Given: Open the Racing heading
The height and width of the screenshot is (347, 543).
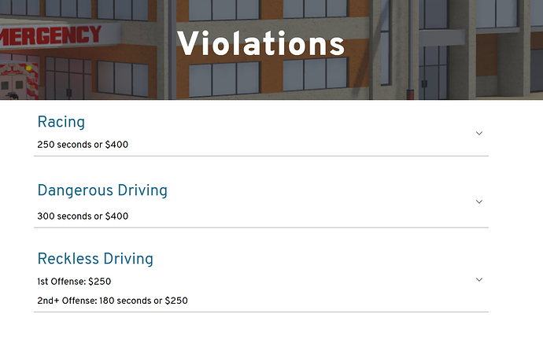Looking at the screenshot, I should (x=61, y=122).
